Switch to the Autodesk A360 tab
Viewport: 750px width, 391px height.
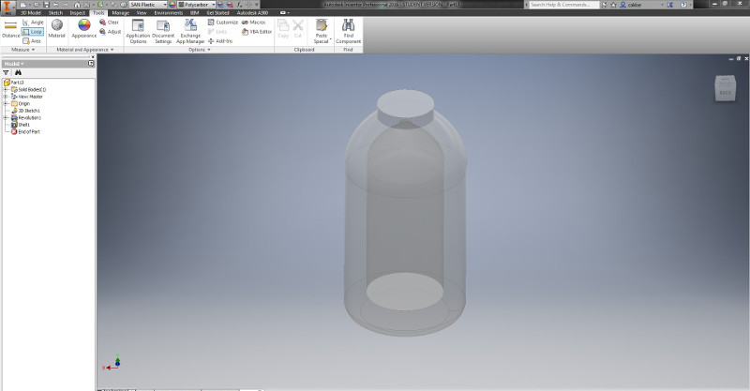coord(252,13)
